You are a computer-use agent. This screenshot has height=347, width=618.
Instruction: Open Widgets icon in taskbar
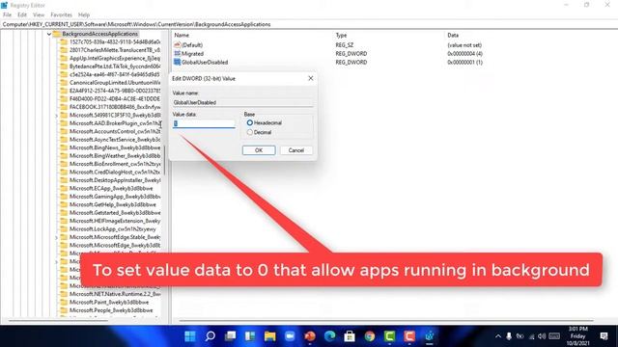250,336
